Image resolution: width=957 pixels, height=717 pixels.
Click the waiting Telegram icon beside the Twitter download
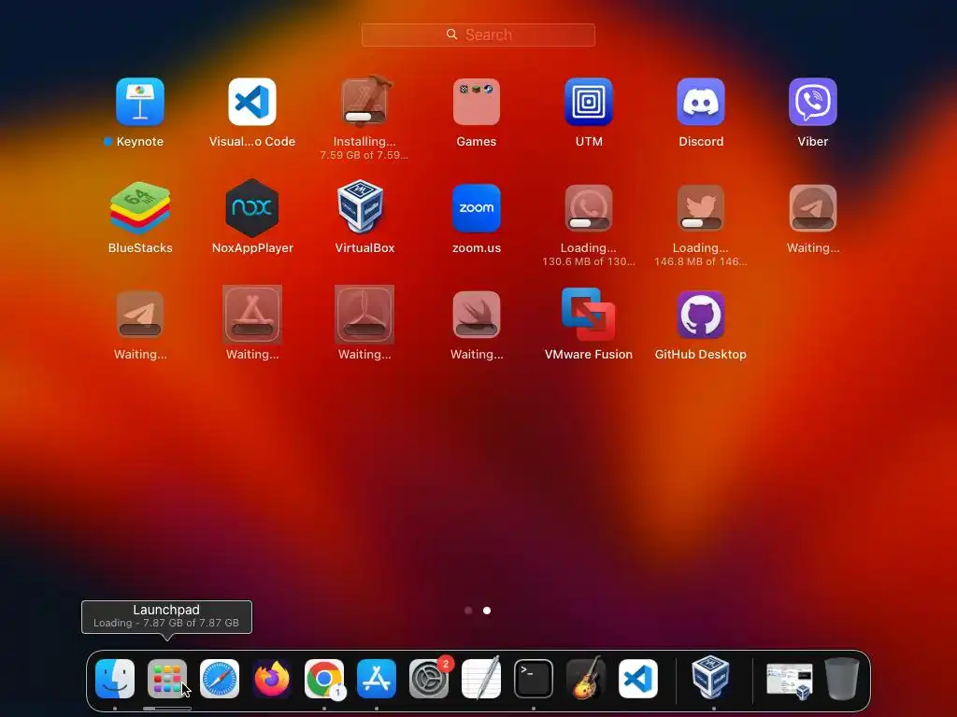coord(813,208)
